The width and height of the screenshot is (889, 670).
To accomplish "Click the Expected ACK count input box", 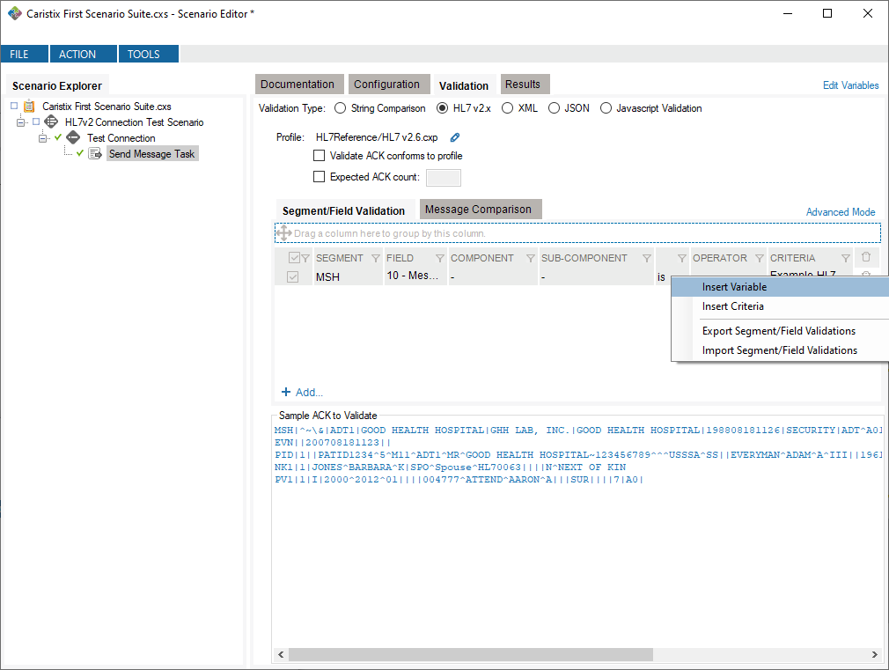I will pos(443,177).
